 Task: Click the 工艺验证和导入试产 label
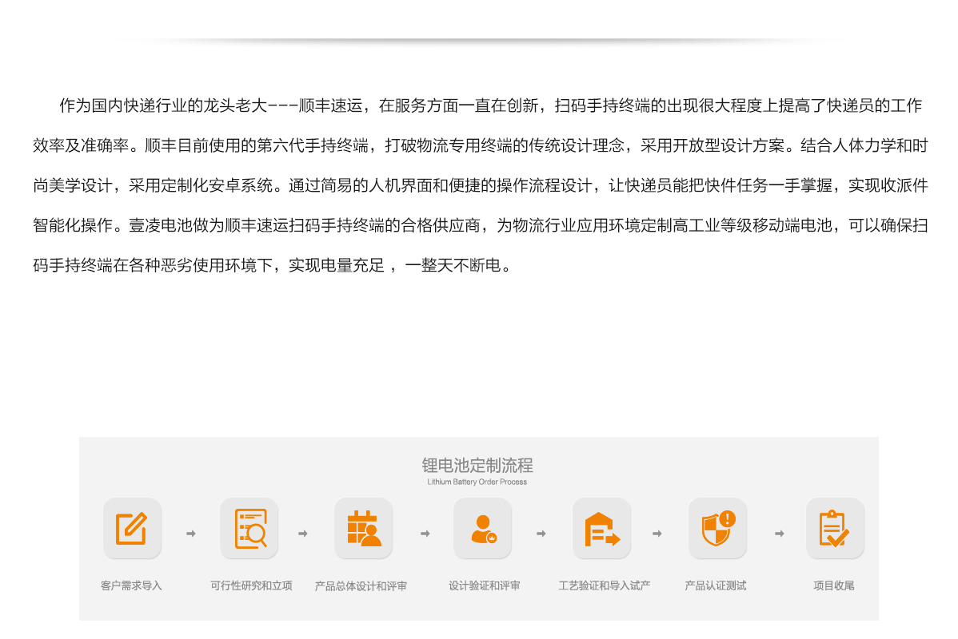(604, 585)
